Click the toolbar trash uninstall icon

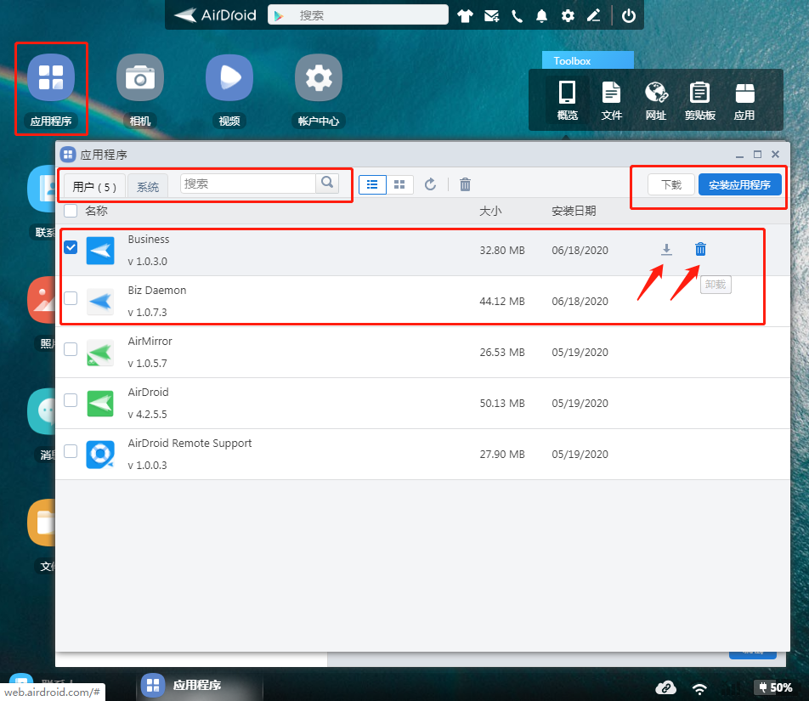[465, 184]
